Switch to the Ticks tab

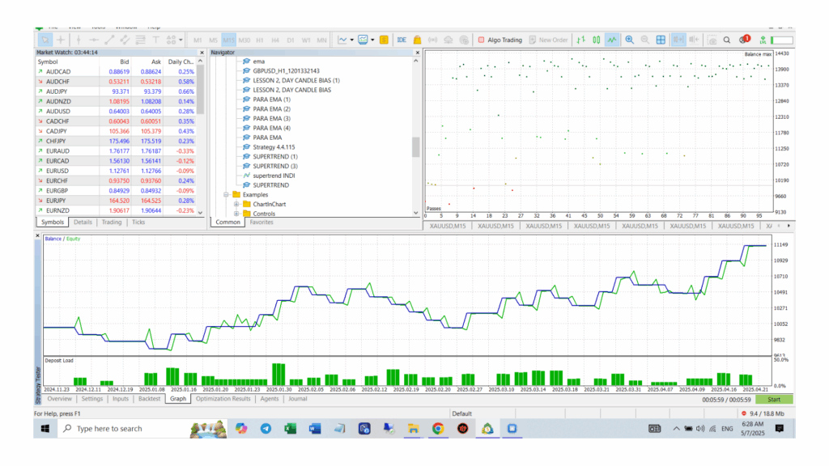pyautogui.click(x=138, y=222)
